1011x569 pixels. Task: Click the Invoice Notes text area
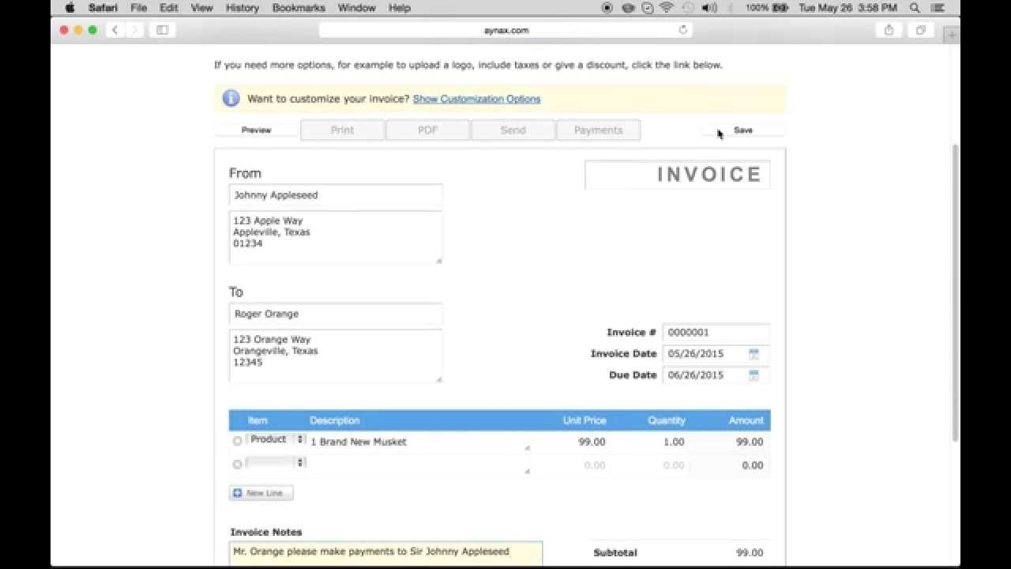click(x=385, y=553)
